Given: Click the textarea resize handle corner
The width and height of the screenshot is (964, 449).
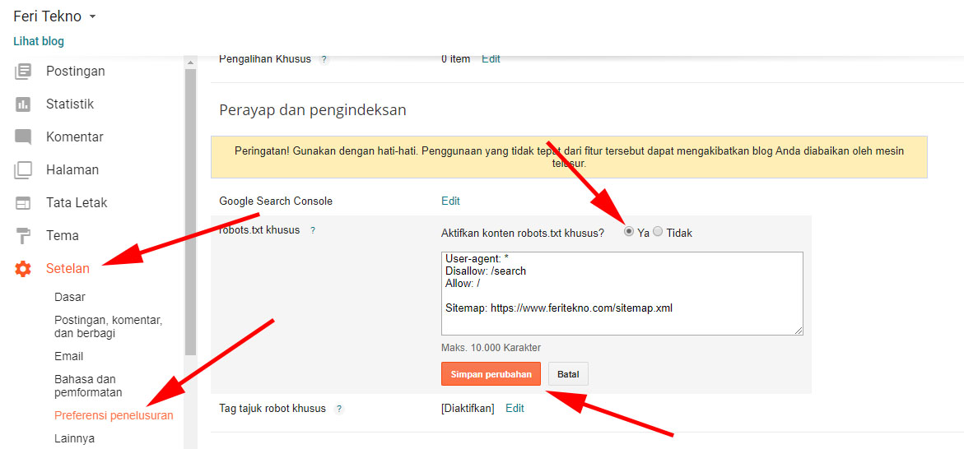Looking at the screenshot, I should (799, 331).
